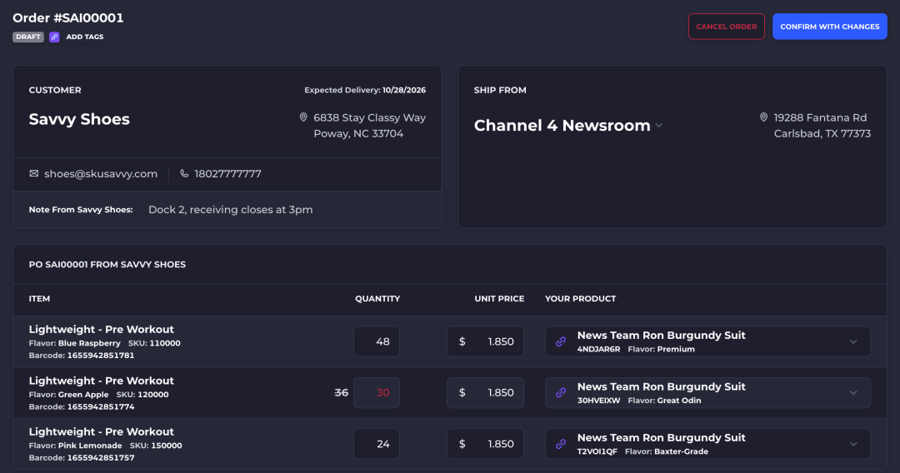Click the location pin by 19288 Fantana Rd
This screenshot has height=473, width=900.
tap(763, 117)
